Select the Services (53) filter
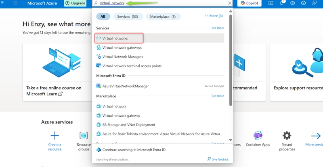This screenshot has width=323, height=167. [x=128, y=16]
